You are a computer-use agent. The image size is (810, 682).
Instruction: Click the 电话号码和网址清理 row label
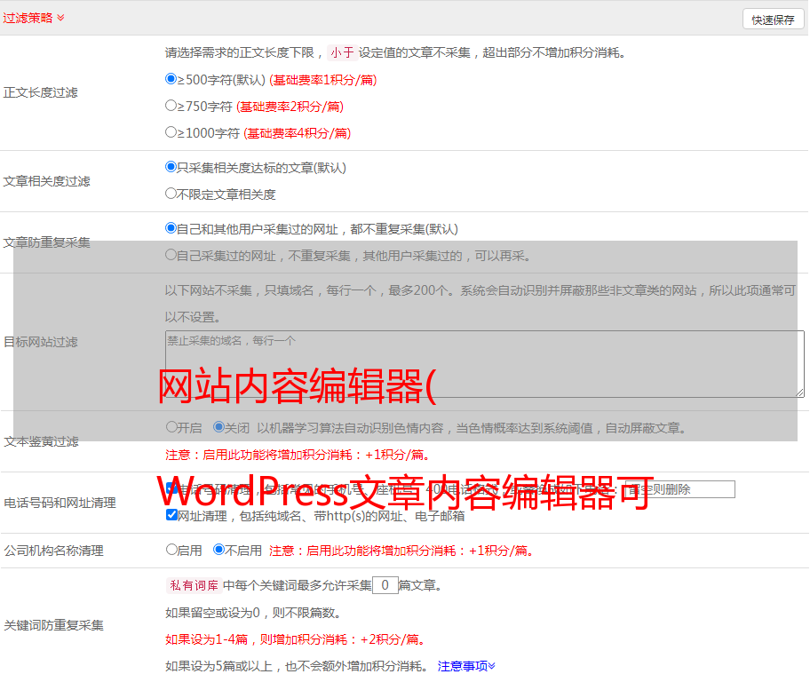pyautogui.click(x=60, y=503)
